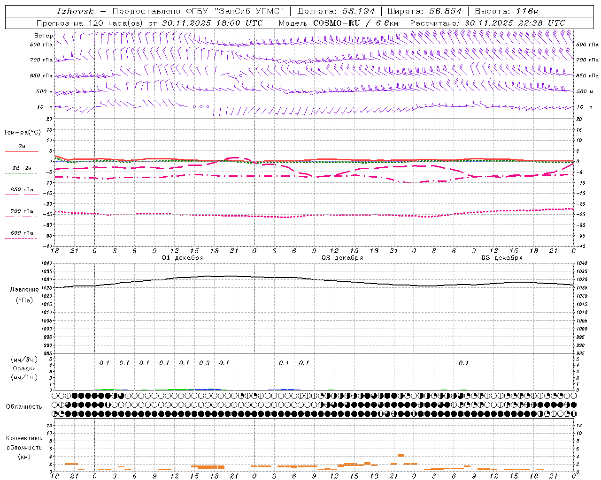
Task: Click 1040 on the left pressure axis
Action: click(x=47, y=263)
